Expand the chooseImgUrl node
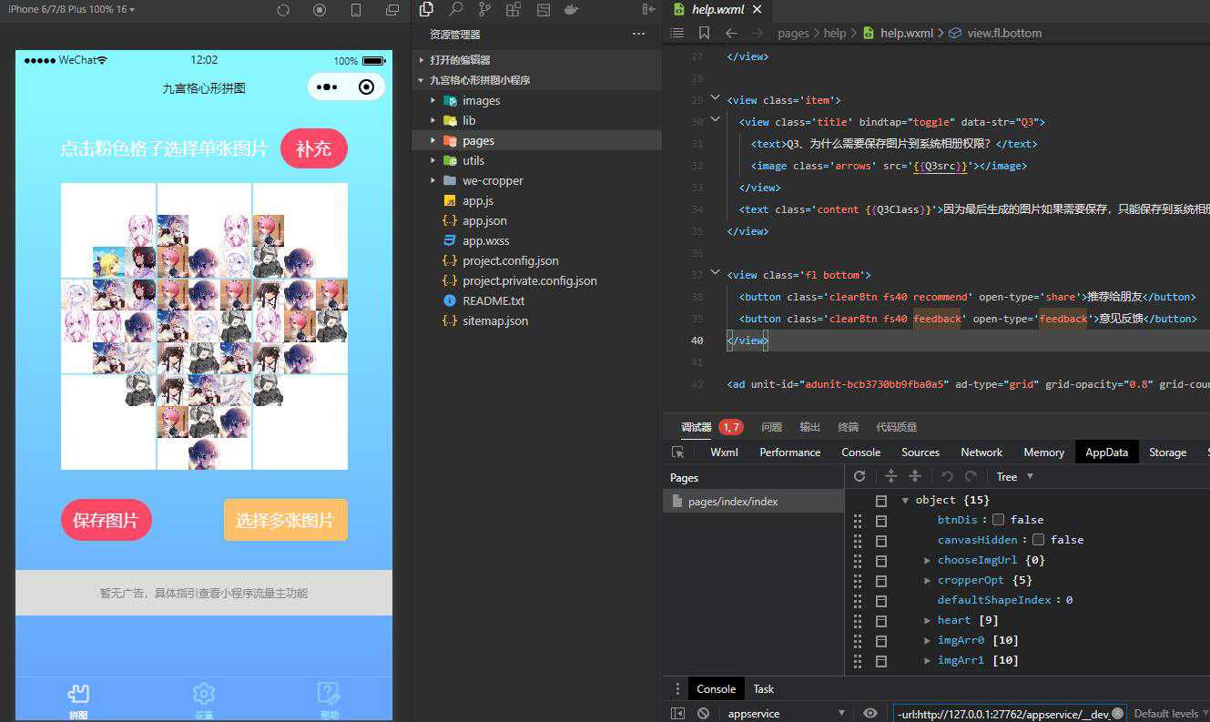Screen dimensions: 1210x722 point(927,560)
